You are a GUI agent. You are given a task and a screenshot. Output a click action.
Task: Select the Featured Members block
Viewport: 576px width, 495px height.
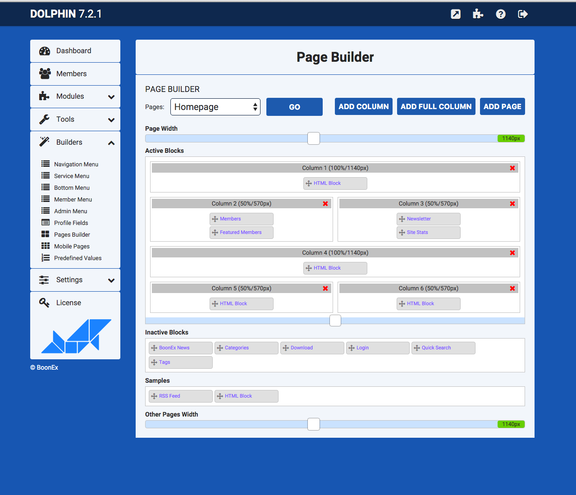(241, 233)
